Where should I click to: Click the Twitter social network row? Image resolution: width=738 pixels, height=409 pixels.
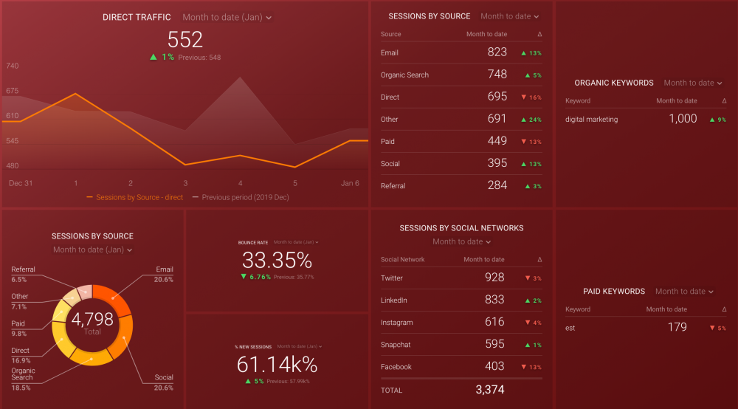392,278
